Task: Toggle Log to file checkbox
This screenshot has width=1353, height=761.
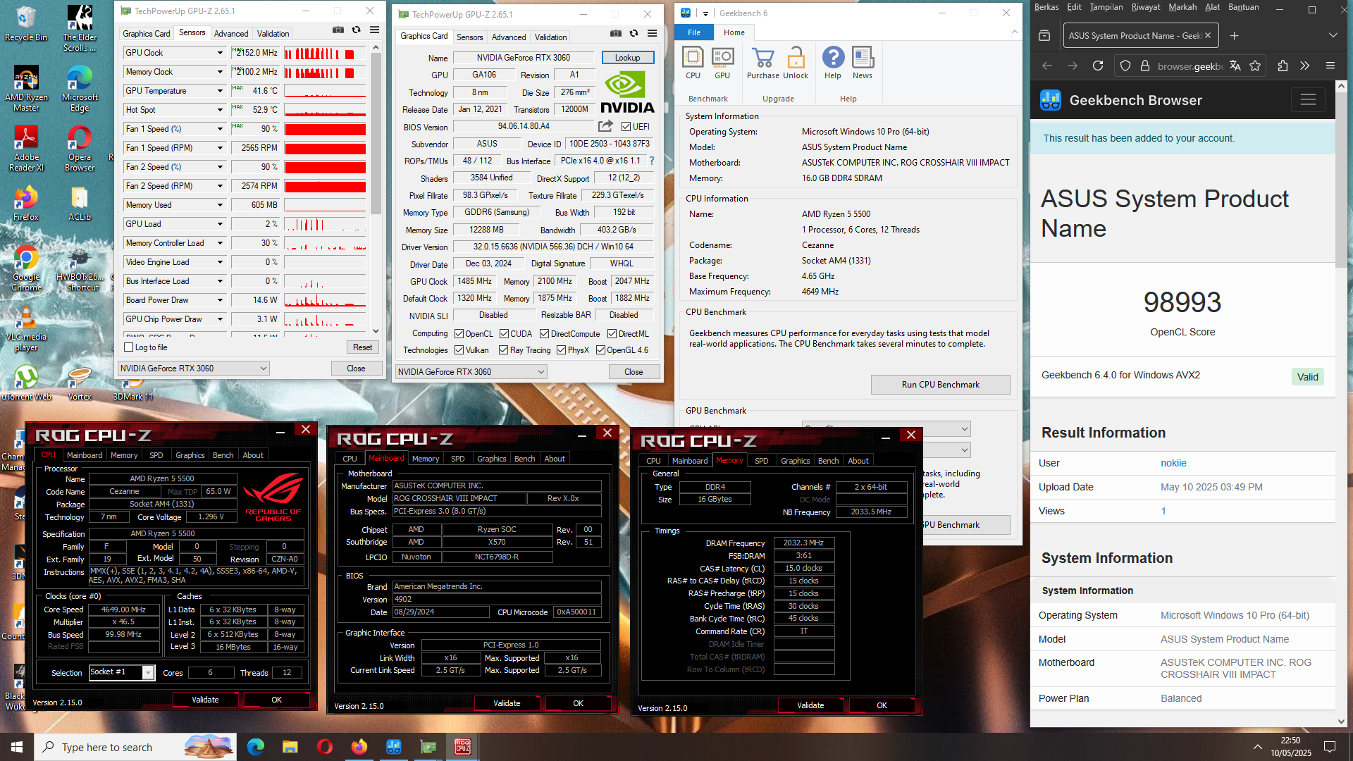Action: (x=128, y=347)
